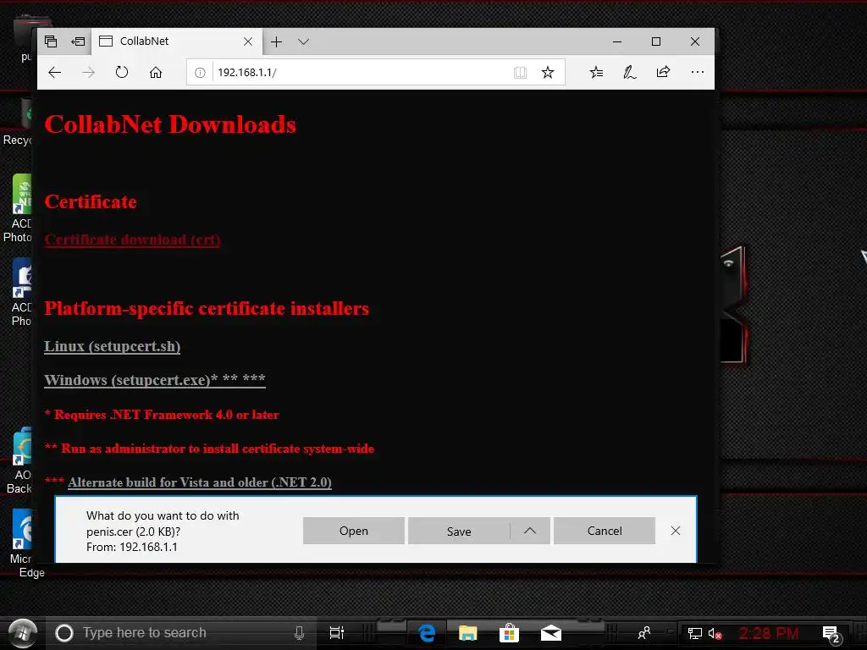867x650 pixels.
Task: Open Action Center notifications icon
Action: point(831,635)
